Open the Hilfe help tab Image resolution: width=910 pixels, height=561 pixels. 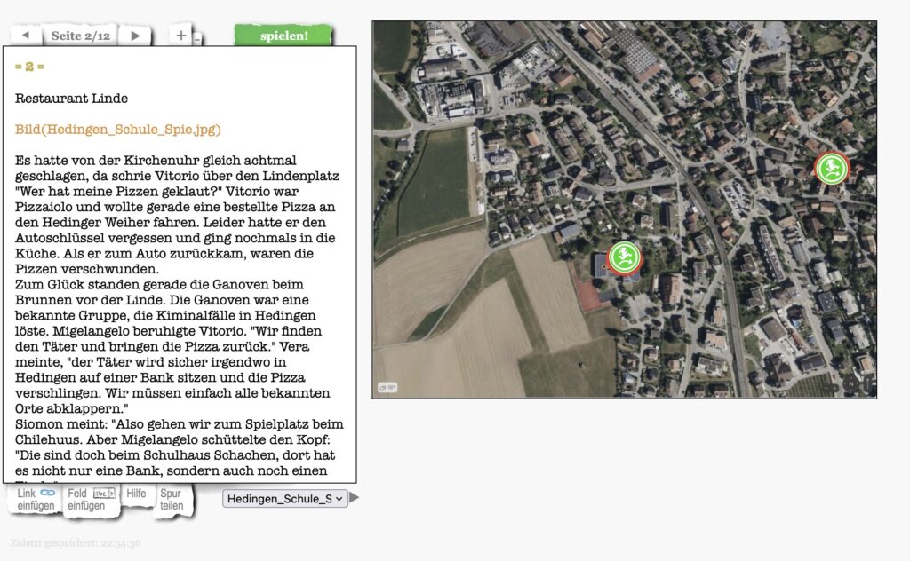[x=136, y=494]
